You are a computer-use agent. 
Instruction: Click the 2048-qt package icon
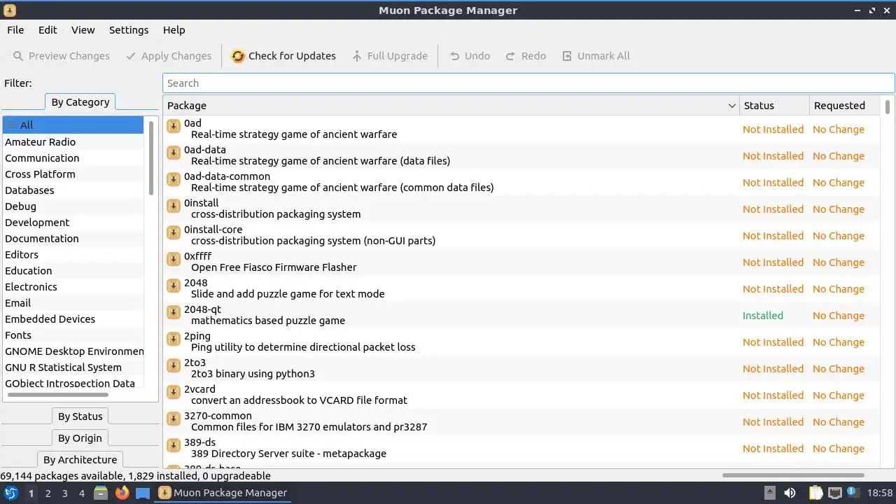(x=174, y=312)
